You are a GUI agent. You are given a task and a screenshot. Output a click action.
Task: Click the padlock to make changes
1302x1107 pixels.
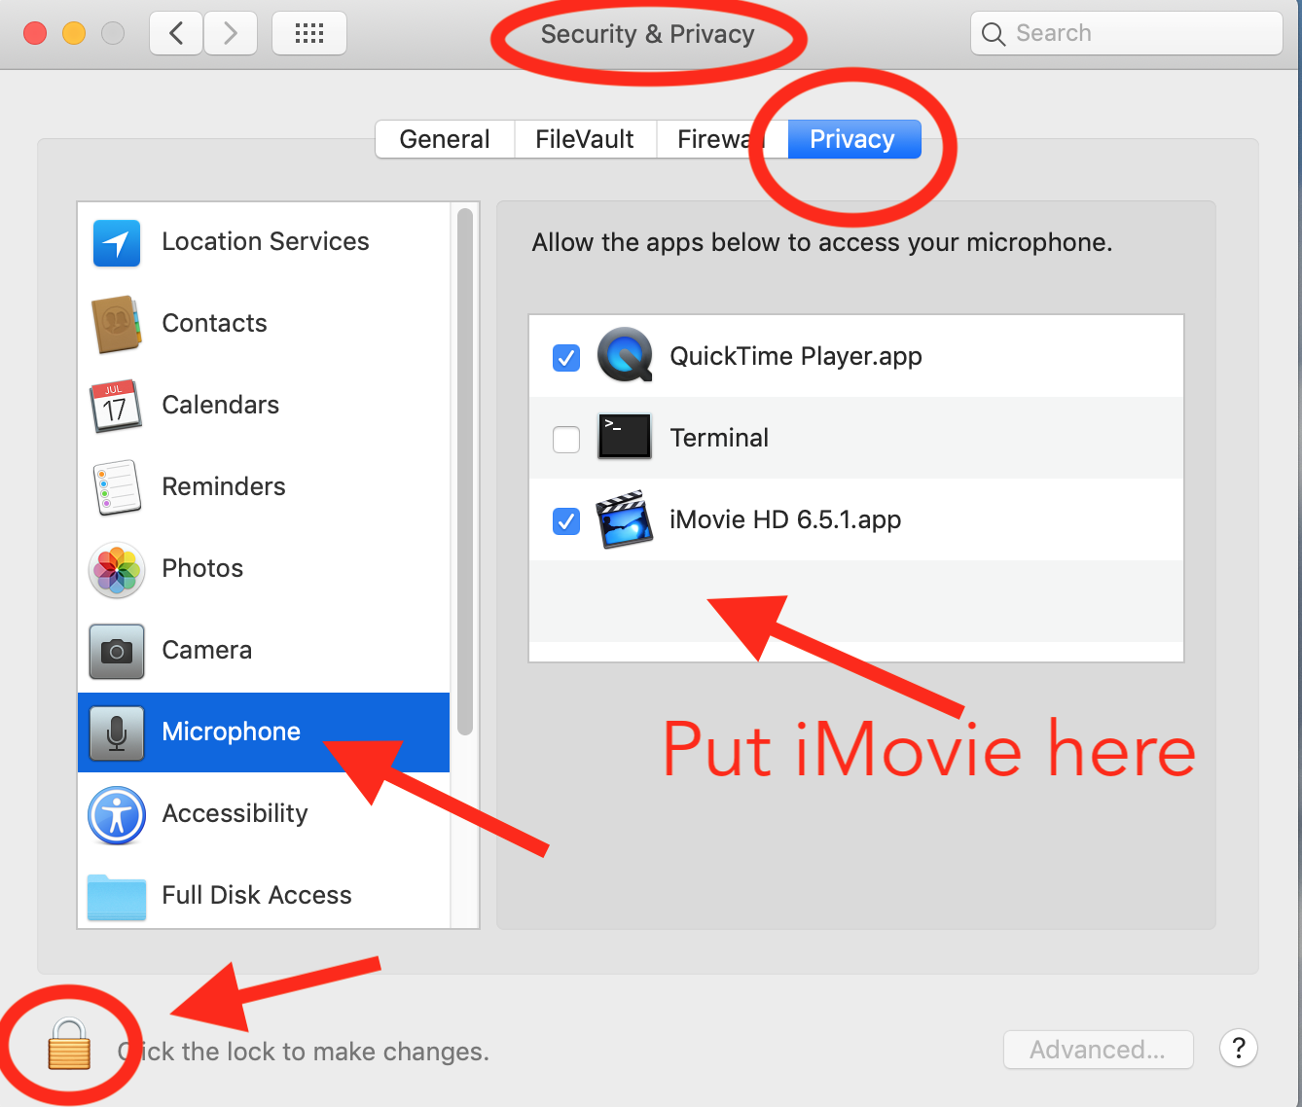[69, 1045]
